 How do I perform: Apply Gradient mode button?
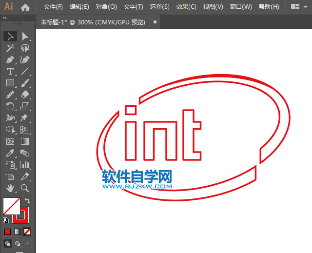pyautogui.click(x=18, y=232)
